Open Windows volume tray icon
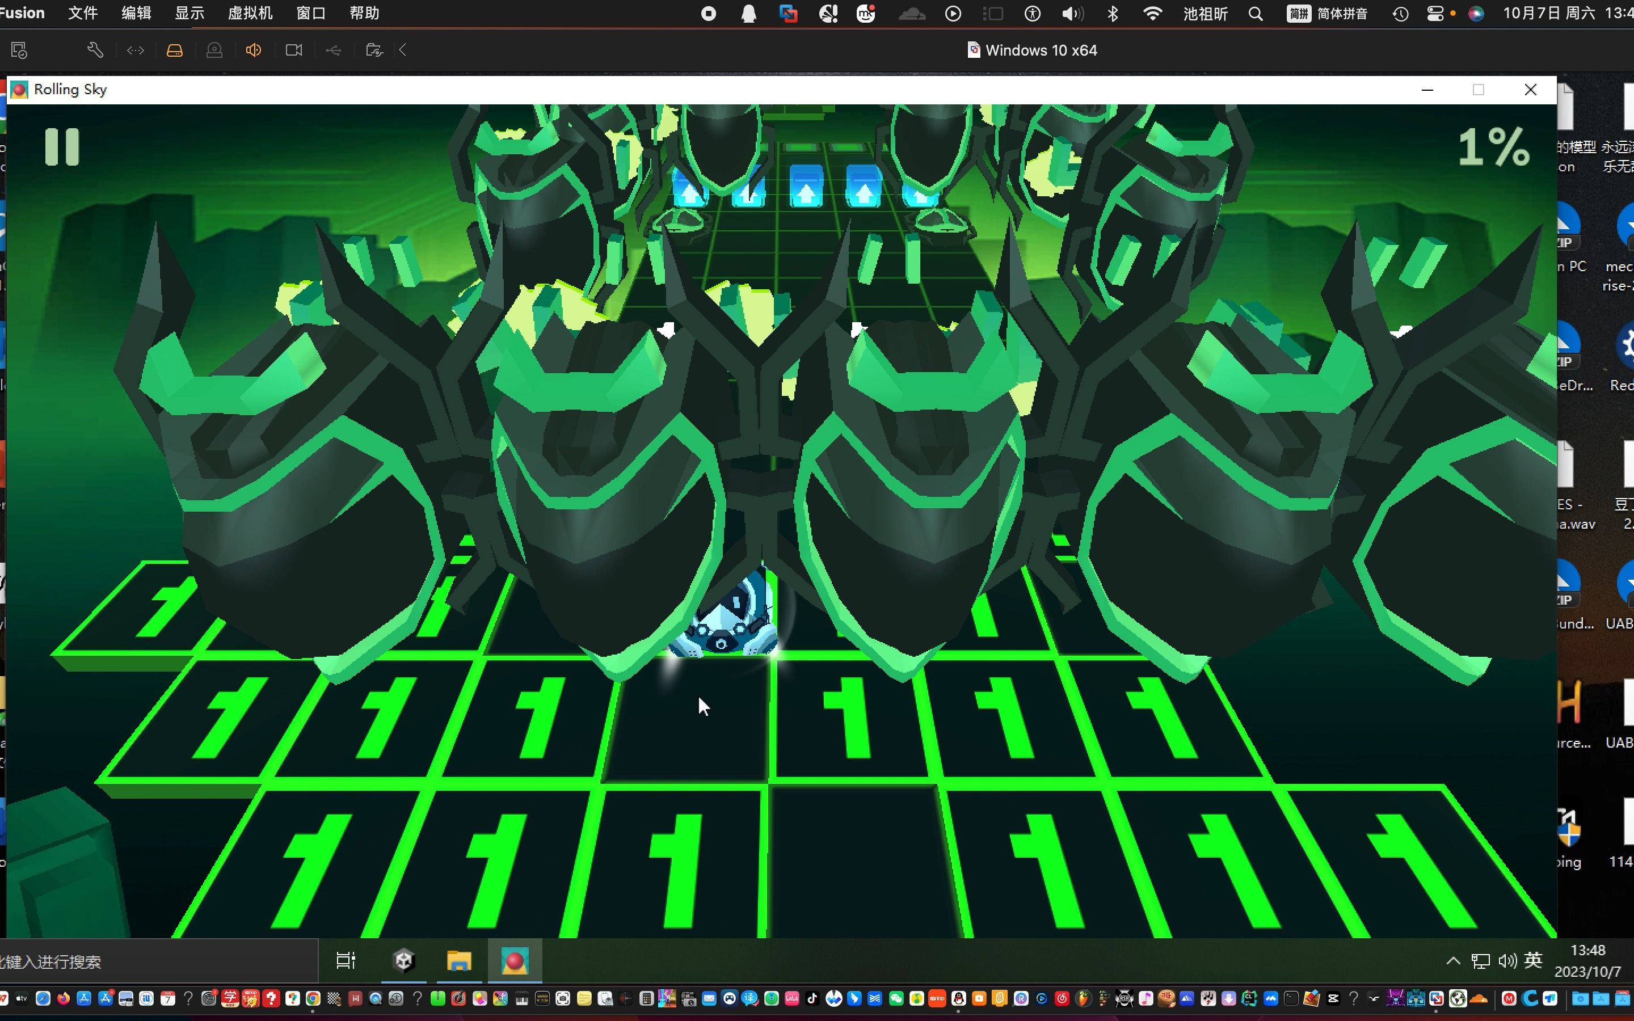The width and height of the screenshot is (1634, 1021). tap(1507, 961)
